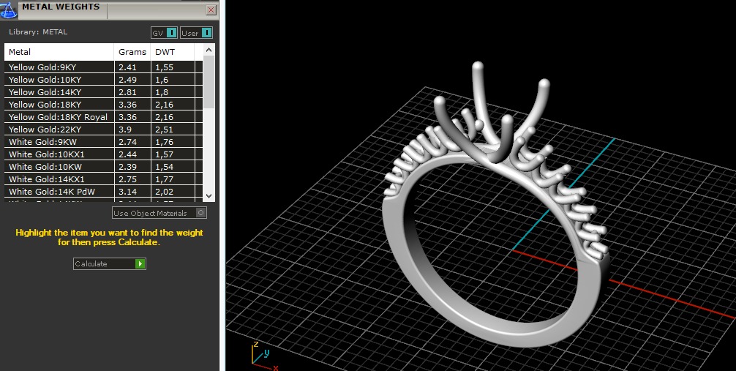
Task: Click the metal list scroll down arrow
Action: [x=209, y=196]
